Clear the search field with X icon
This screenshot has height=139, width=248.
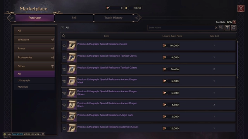[216, 28]
